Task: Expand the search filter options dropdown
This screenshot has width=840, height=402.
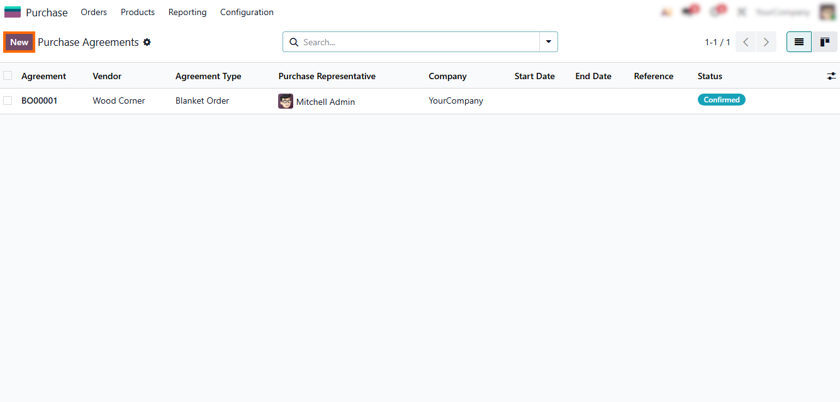Action: click(x=548, y=42)
